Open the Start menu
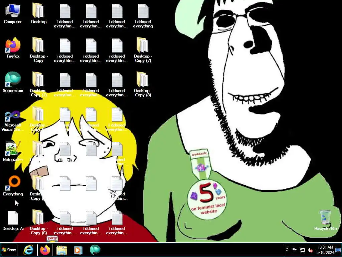This screenshot has height=257, width=342. 9,250
